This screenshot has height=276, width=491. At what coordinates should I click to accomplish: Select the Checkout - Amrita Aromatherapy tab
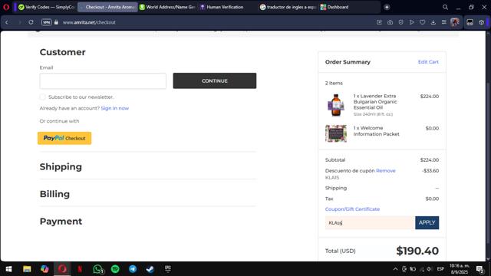107,7
